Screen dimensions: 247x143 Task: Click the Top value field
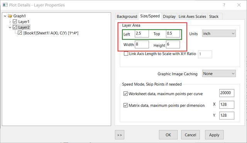coord(173,34)
